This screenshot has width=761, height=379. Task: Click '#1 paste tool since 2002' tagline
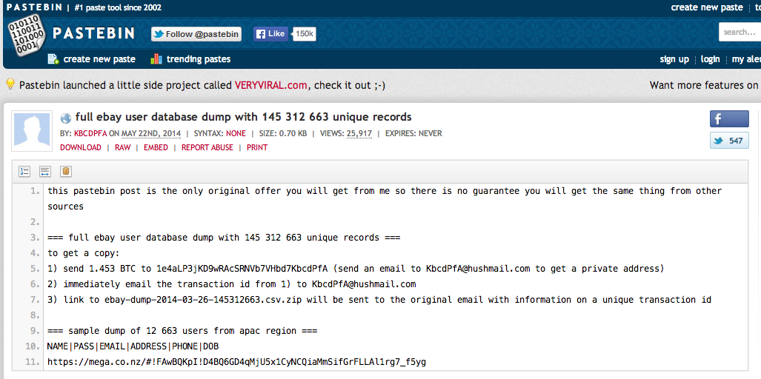point(119,7)
